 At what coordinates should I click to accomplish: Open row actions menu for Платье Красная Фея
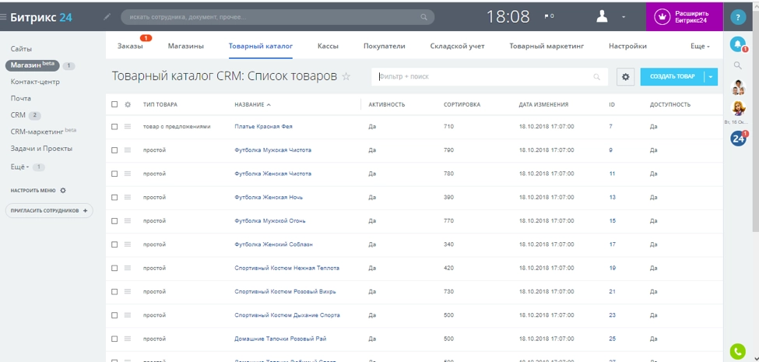pos(128,126)
